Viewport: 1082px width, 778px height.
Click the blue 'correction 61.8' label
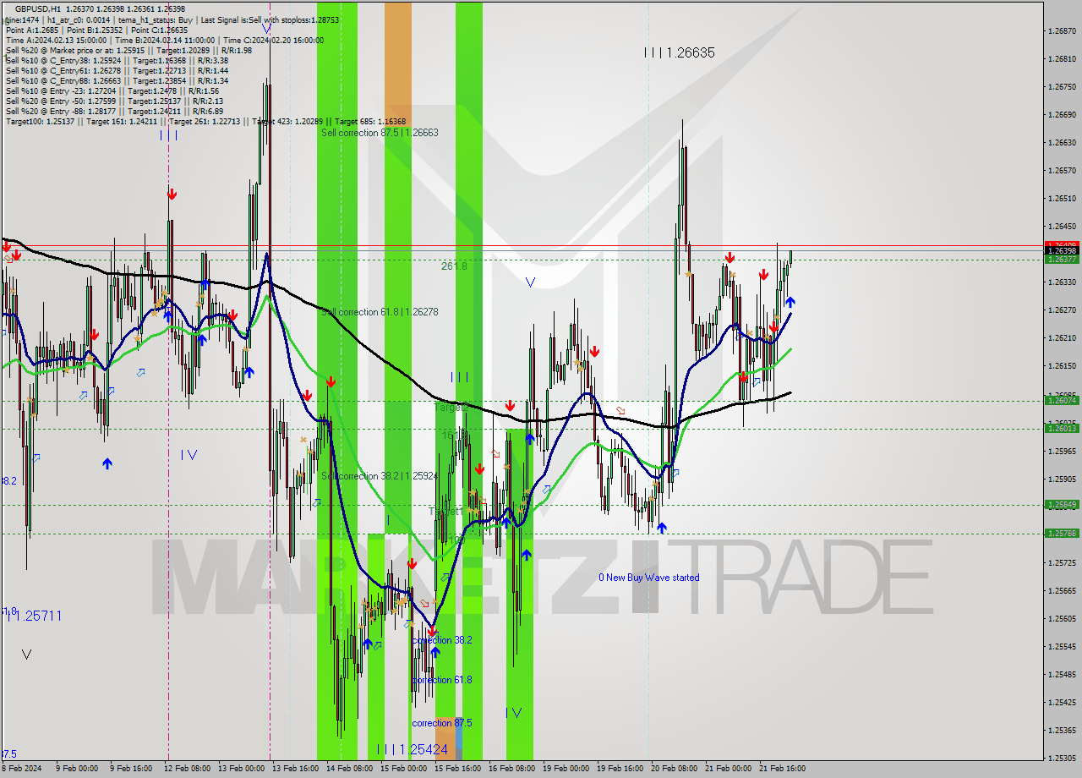tap(442, 680)
